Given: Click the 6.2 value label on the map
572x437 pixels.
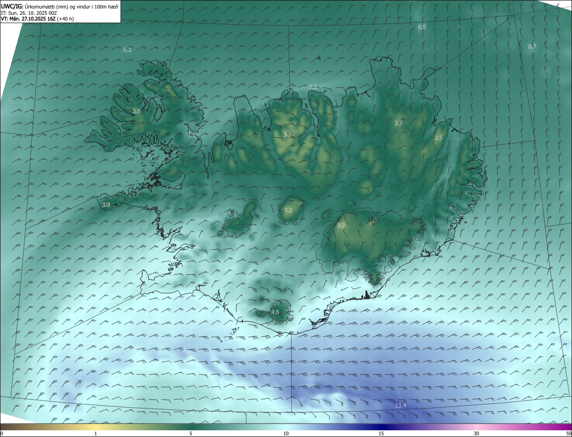Looking at the screenshot, I should point(127,50).
